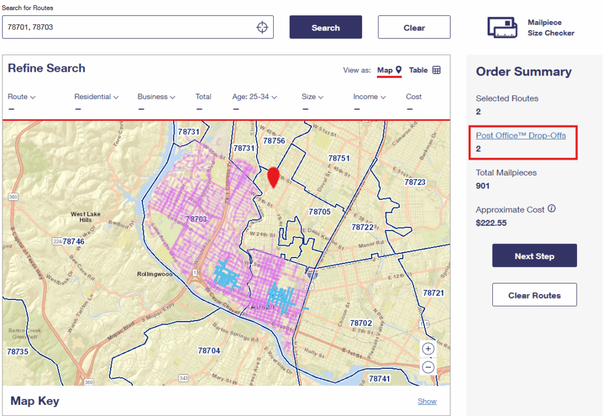Switch to the Table view

(x=419, y=70)
